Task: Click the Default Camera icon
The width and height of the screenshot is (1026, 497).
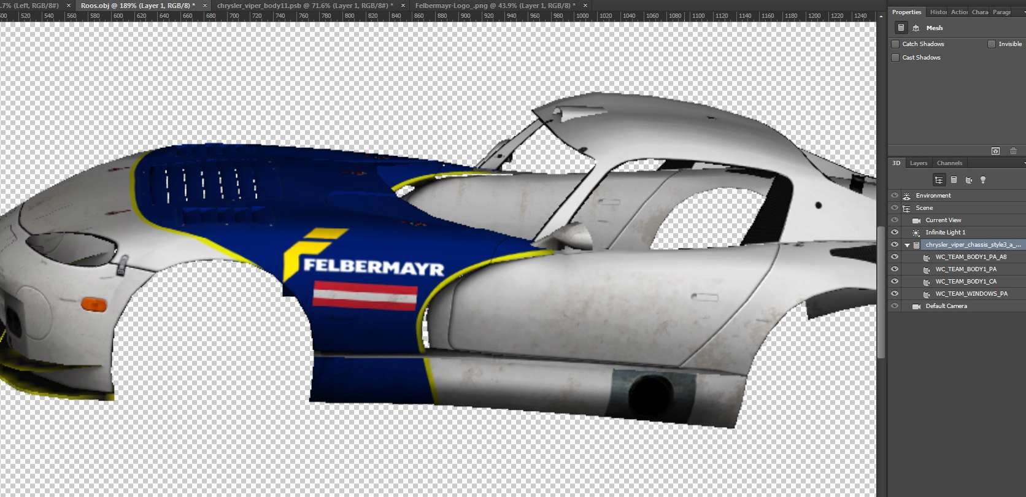Action: point(916,306)
